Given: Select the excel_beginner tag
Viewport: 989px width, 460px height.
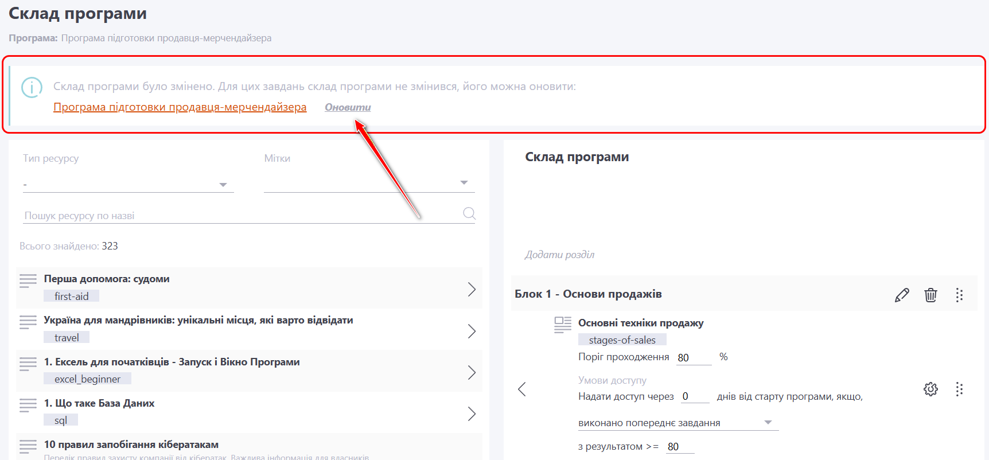Looking at the screenshot, I should click(x=87, y=379).
